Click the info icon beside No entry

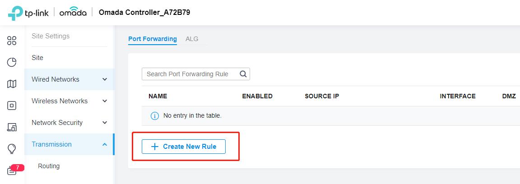coord(154,116)
